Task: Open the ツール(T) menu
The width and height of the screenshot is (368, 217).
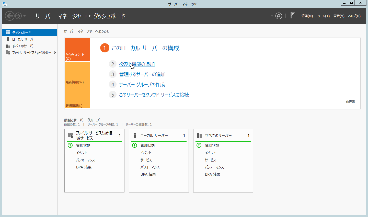Action: click(324, 16)
